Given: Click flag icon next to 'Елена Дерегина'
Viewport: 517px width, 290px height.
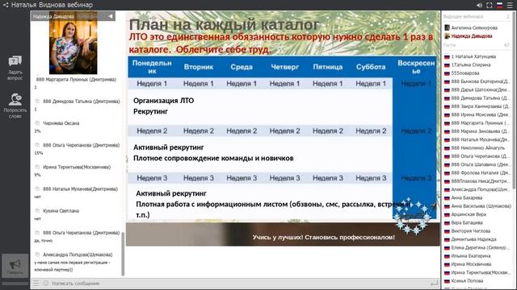Looking at the screenshot, I should tap(447, 247).
